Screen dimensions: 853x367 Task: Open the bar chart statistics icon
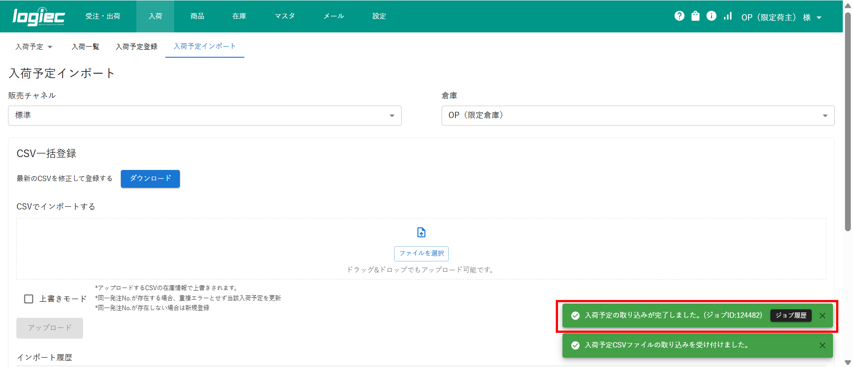pos(728,16)
